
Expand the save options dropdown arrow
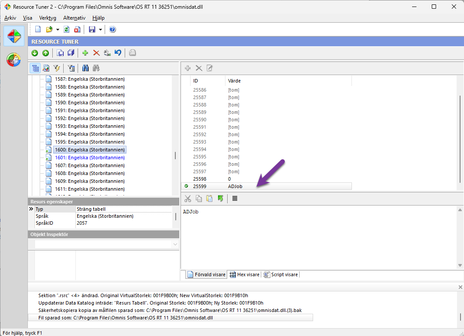101,30
